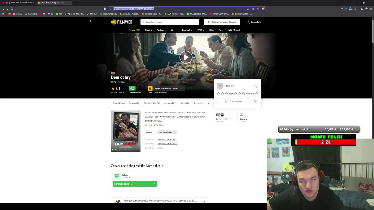This screenshot has width=374, height=210.
Task: Open Opinie (4,6 tys.) tab
Action: coord(119,103)
